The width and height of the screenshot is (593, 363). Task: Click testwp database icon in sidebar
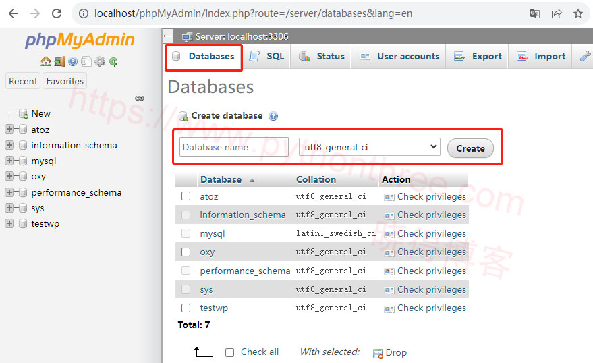[x=23, y=223]
